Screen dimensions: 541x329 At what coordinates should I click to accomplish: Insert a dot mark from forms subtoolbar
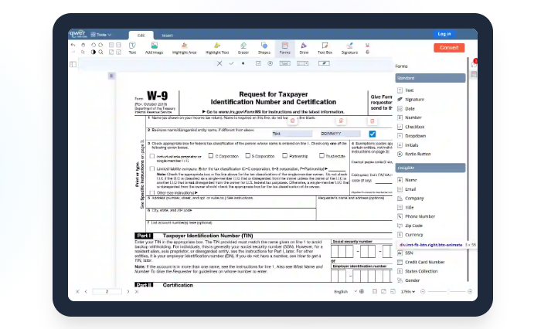coord(243,63)
